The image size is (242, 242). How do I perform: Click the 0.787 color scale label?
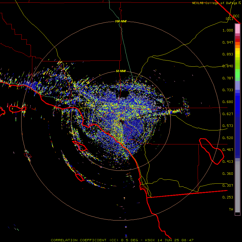click(x=228, y=78)
